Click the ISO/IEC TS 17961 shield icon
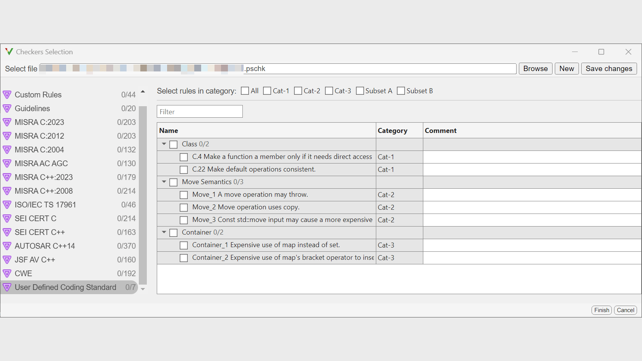 [x=7, y=205]
